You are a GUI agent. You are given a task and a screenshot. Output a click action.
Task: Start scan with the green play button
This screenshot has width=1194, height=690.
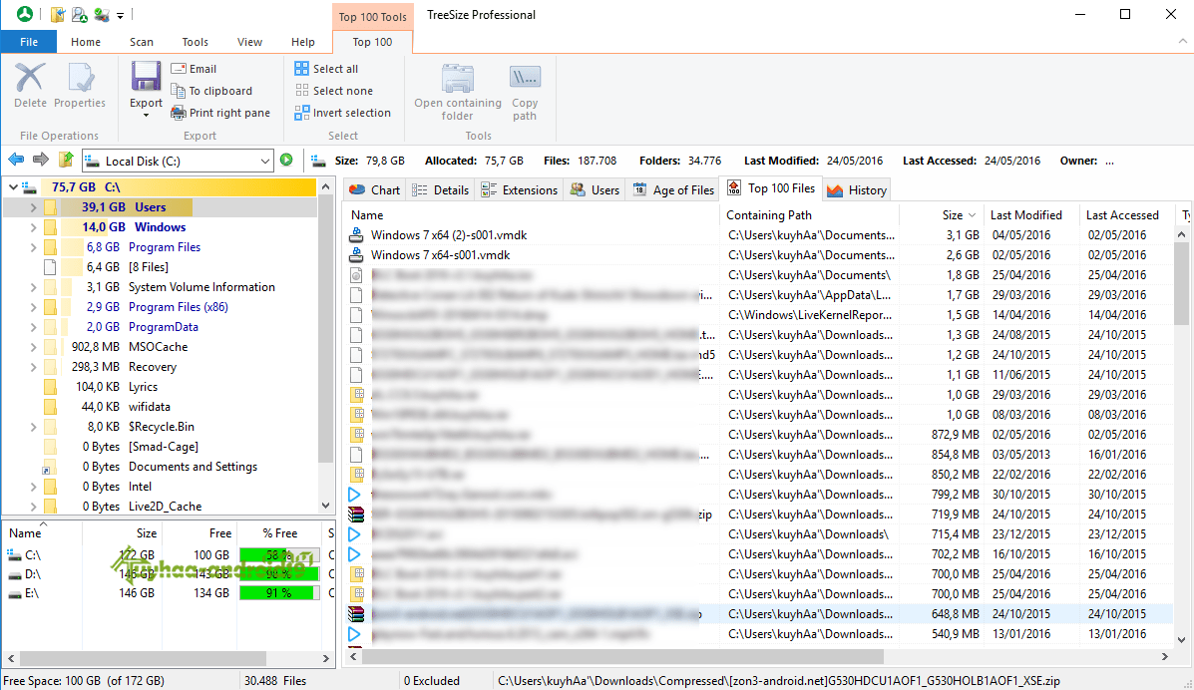(x=286, y=160)
